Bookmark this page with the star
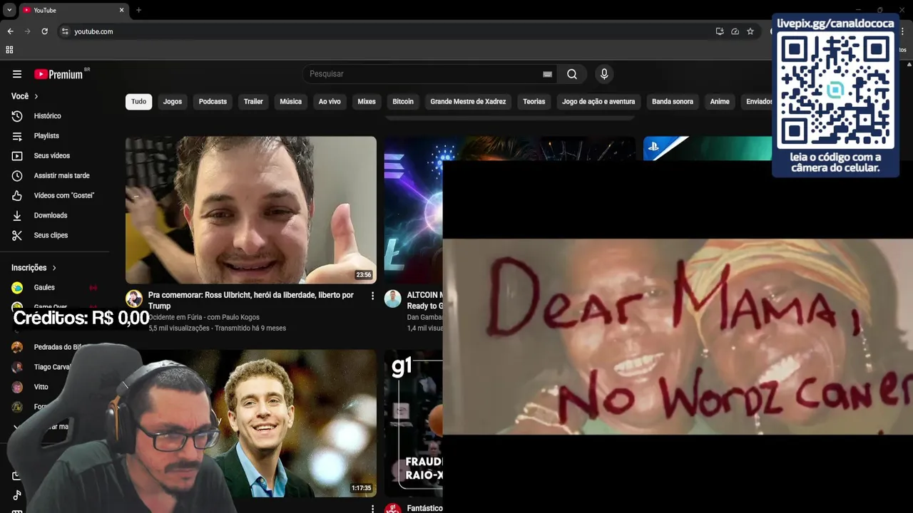This screenshot has height=513, width=913. 750,31
